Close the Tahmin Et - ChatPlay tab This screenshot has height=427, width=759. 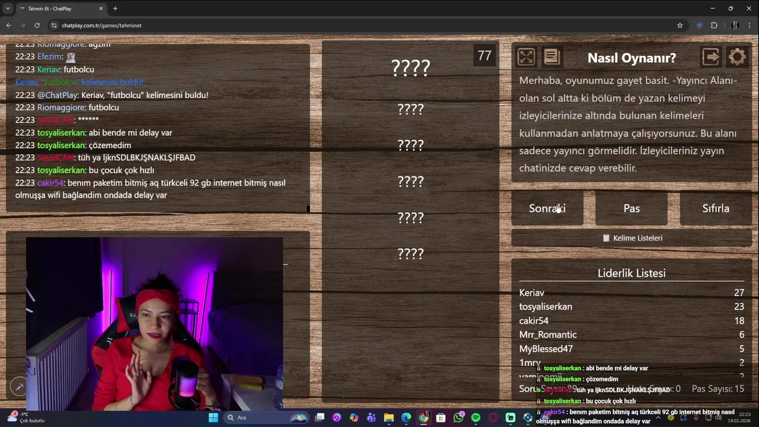coord(101,8)
